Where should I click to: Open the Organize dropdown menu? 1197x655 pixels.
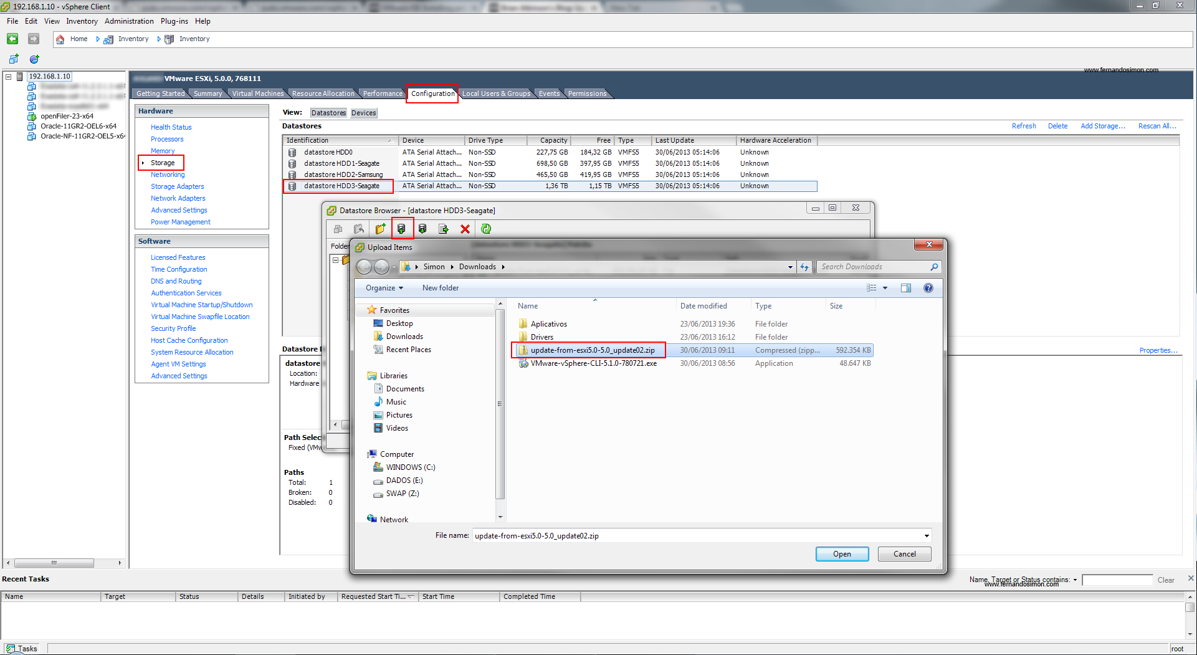pos(384,288)
